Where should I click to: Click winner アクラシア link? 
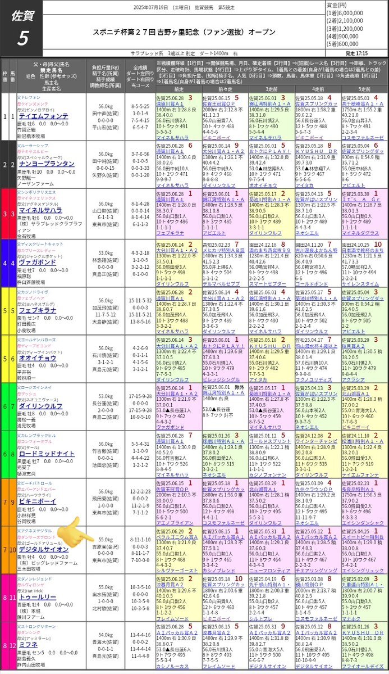354,379
